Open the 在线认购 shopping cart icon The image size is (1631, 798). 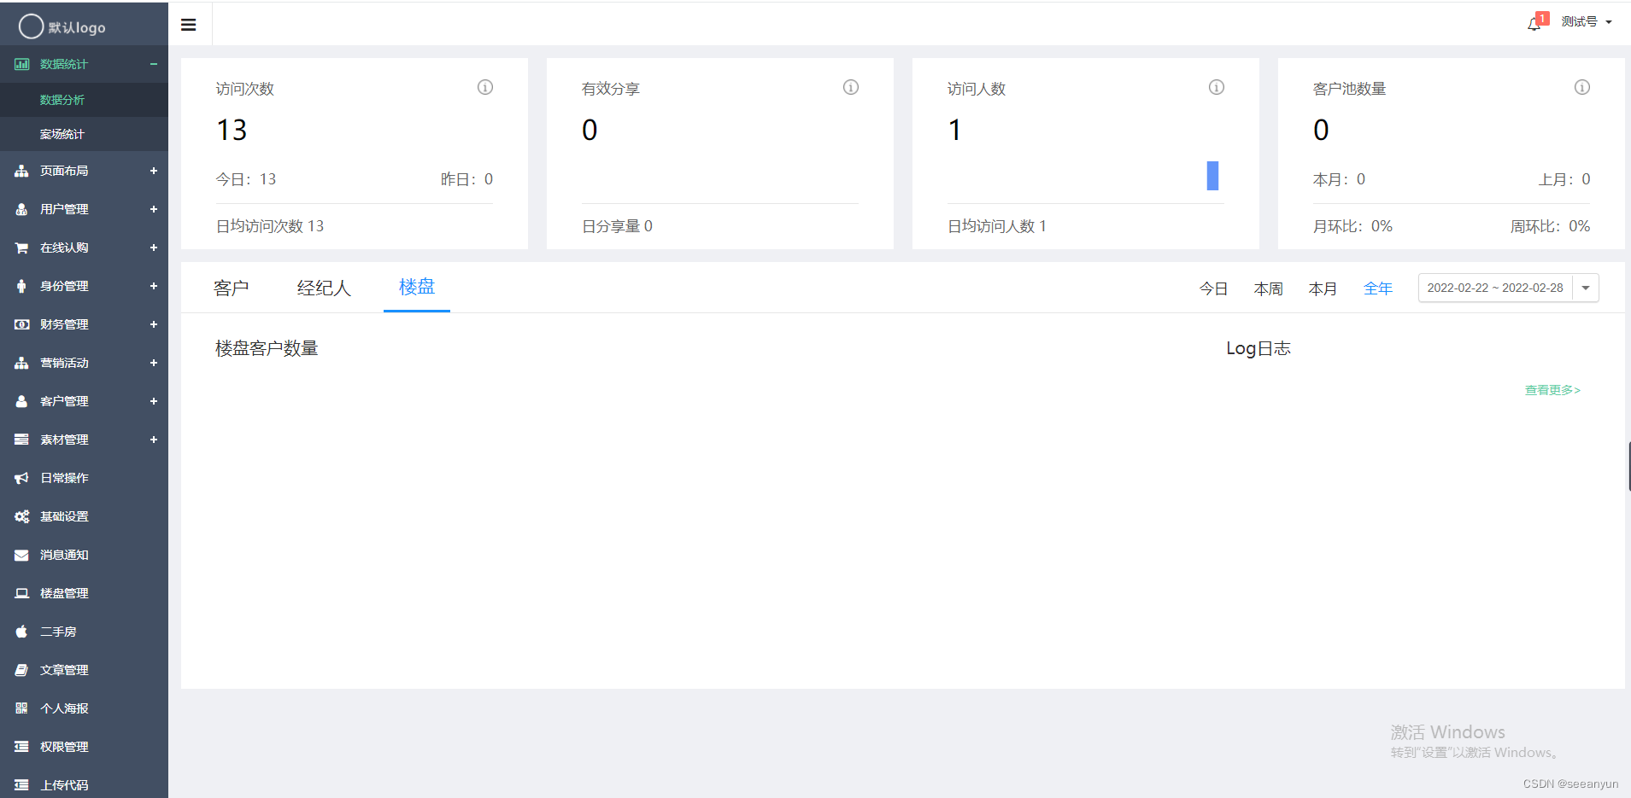coord(21,248)
